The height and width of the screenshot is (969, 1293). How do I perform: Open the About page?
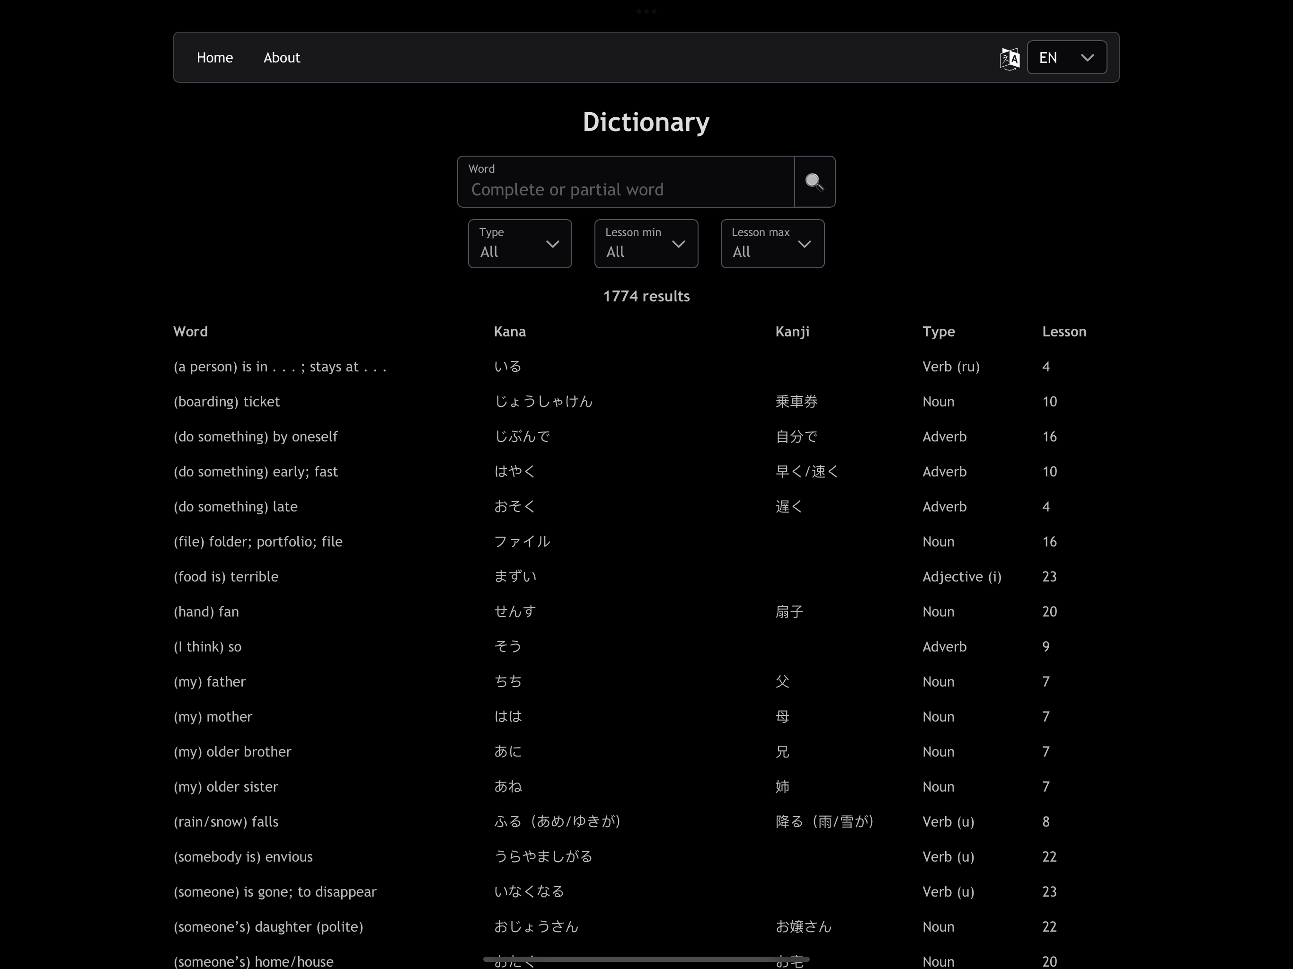pyautogui.click(x=281, y=58)
